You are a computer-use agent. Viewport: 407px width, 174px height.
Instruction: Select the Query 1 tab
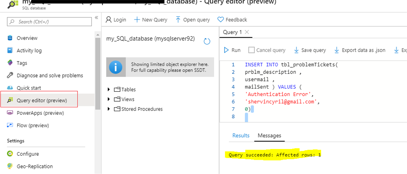[232, 32]
